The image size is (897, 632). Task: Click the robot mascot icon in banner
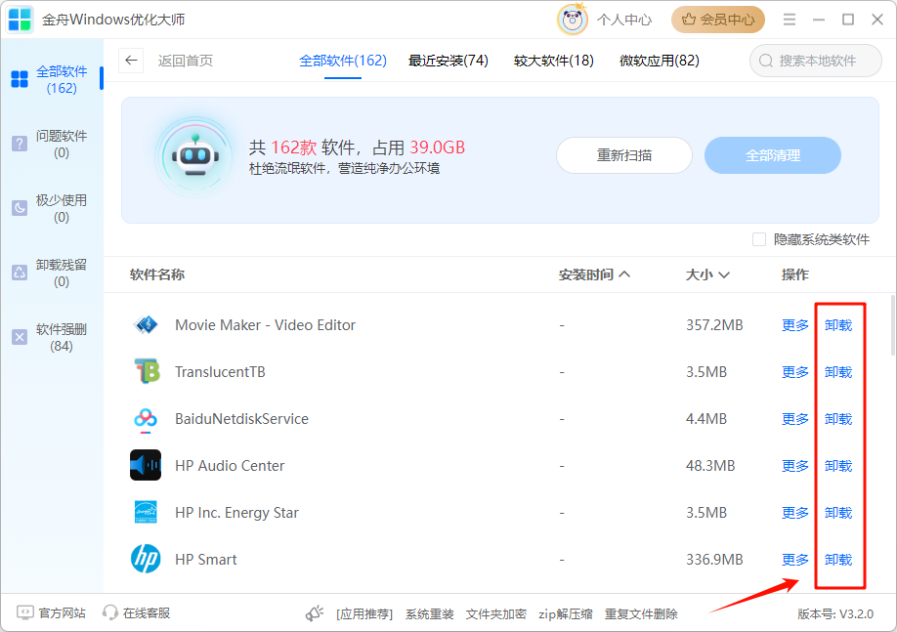click(195, 156)
